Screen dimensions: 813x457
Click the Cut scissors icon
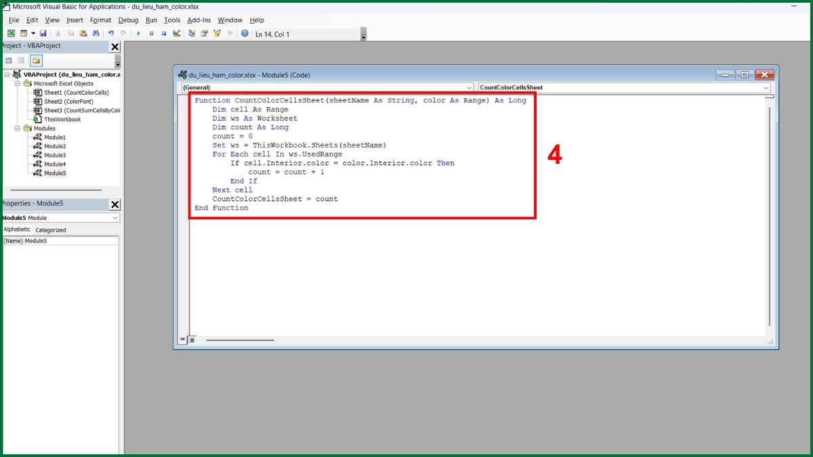click(58, 33)
